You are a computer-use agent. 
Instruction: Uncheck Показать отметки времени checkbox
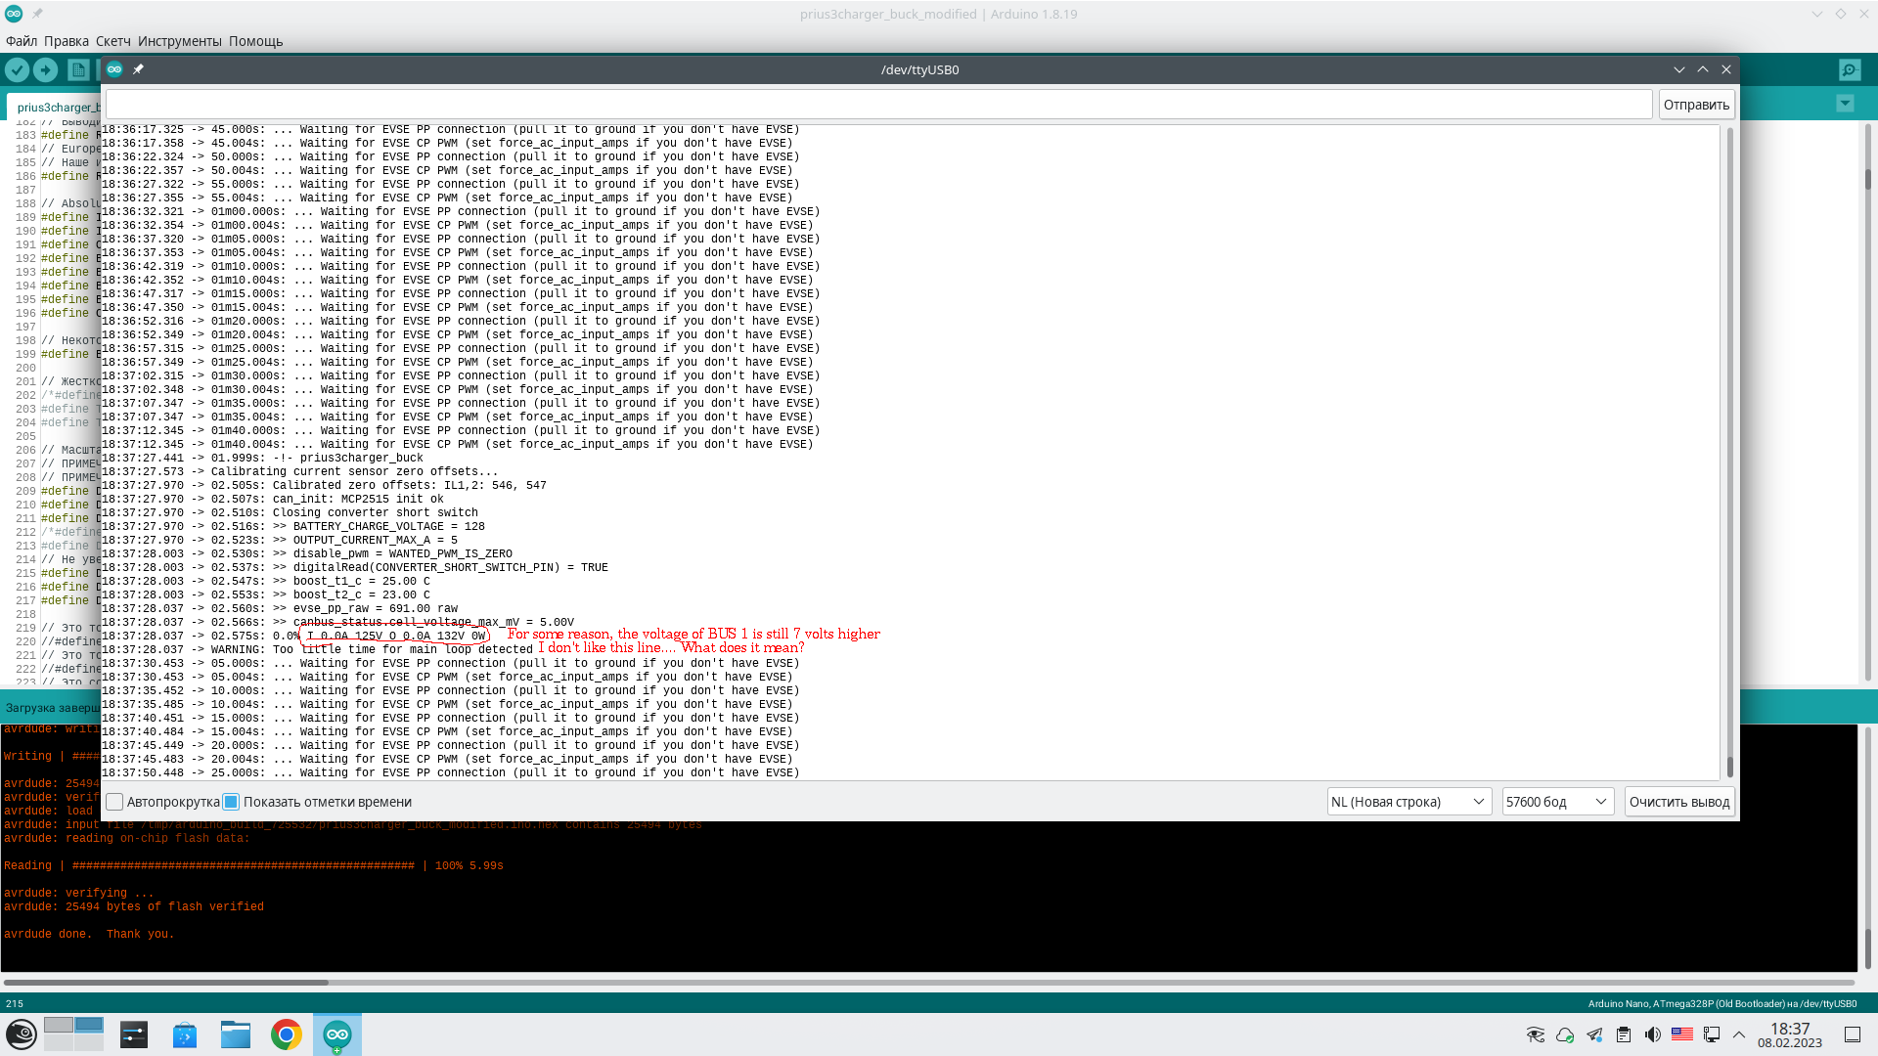232,802
